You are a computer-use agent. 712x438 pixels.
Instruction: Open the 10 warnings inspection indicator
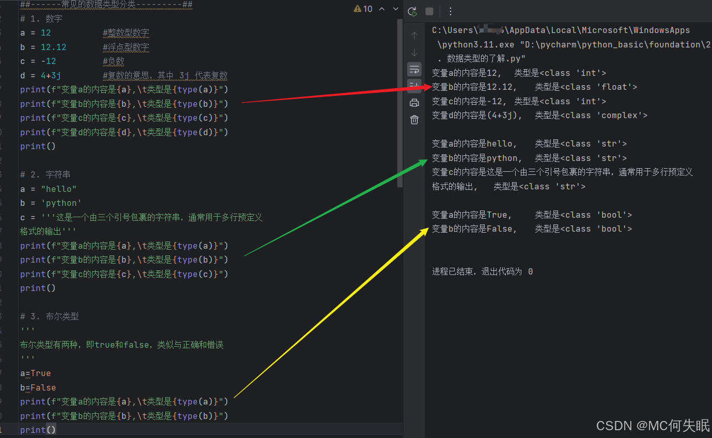(363, 9)
